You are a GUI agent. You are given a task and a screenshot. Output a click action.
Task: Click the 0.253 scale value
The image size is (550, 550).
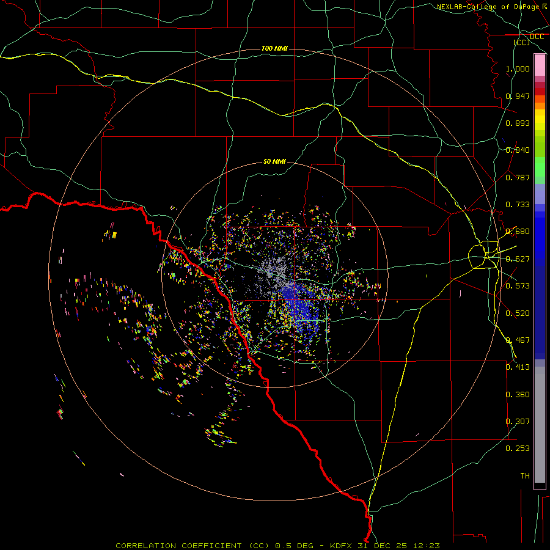(x=518, y=449)
